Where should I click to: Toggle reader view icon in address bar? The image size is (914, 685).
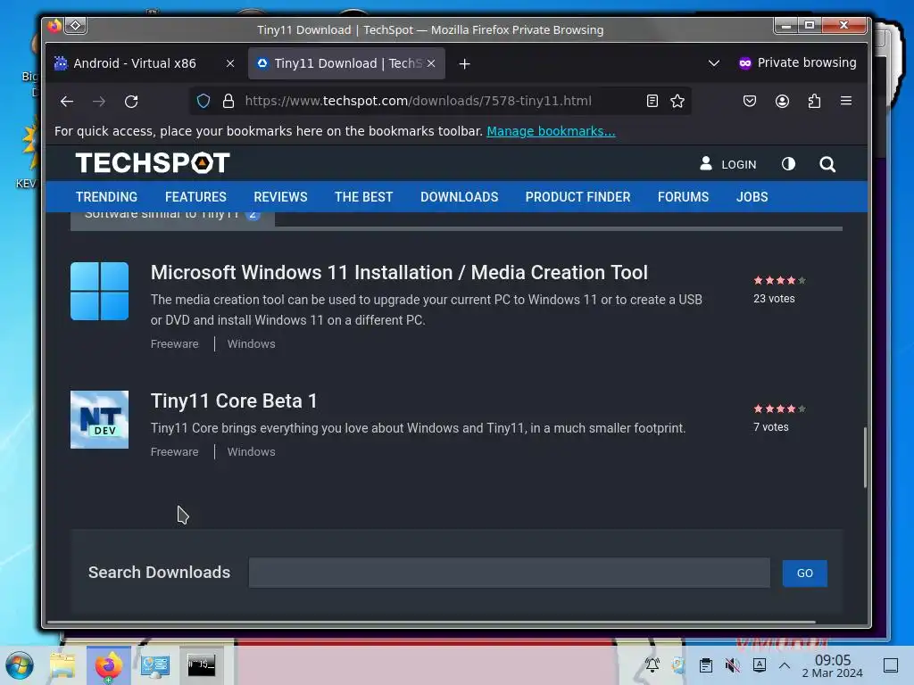pyautogui.click(x=652, y=101)
